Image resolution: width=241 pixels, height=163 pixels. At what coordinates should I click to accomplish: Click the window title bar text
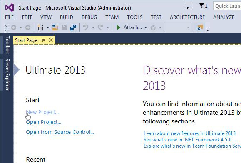pos(75,7)
